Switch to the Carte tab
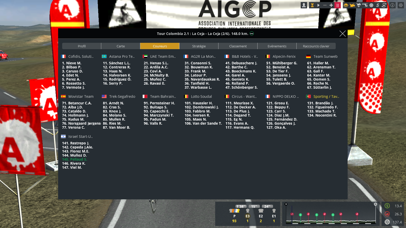 [121, 46]
